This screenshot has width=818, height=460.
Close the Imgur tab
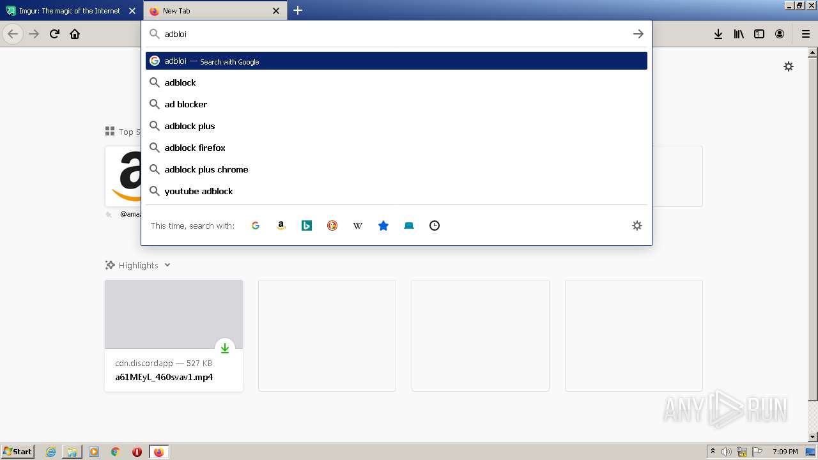coord(132,11)
